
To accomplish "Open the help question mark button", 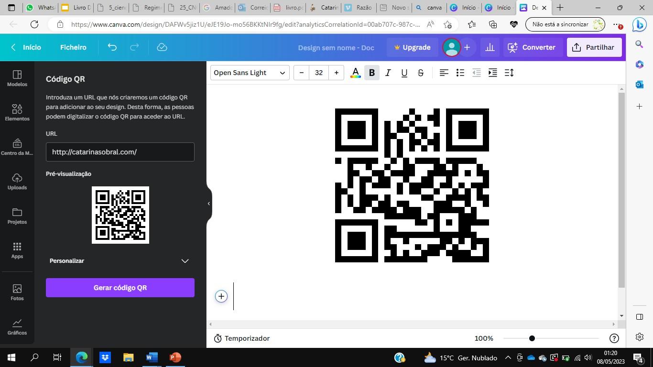I will [x=614, y=338].
